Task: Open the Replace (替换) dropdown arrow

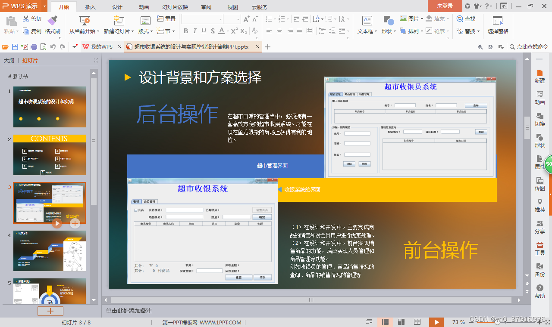Action: [x=479, y=31]
